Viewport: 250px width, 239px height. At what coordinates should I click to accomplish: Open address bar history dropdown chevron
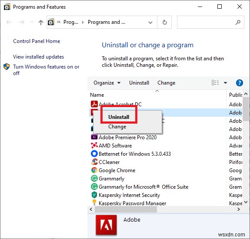coord(150,23)
